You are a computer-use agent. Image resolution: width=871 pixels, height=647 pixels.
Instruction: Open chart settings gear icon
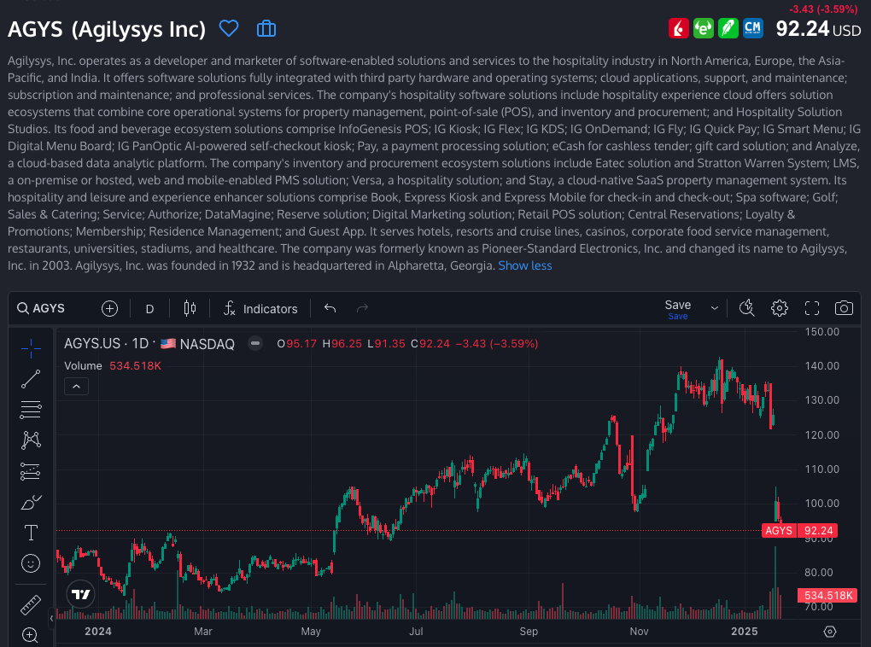(779, 308)
